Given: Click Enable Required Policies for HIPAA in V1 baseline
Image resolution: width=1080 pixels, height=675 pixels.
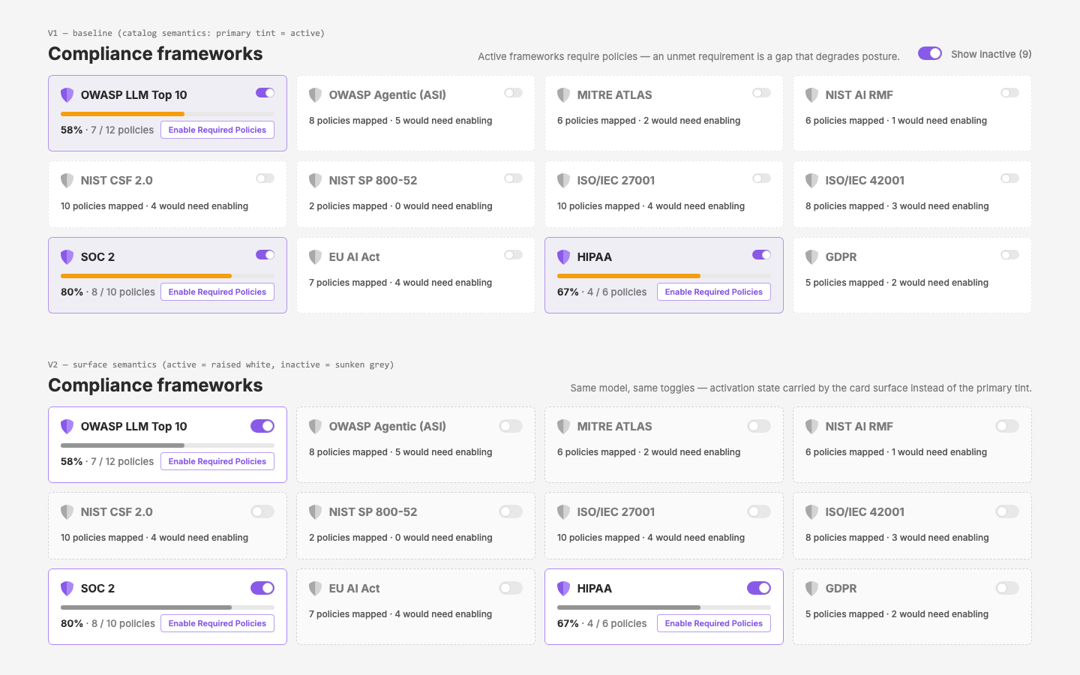Looking at the screenshot, I should point(714,292).
